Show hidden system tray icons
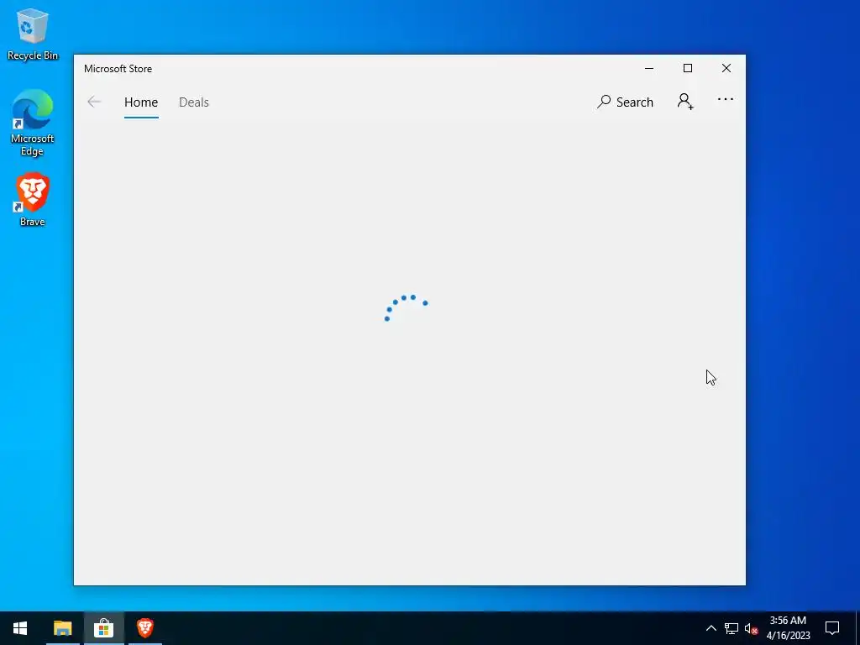Screen dimensions: 860x645 pos(711,628)
